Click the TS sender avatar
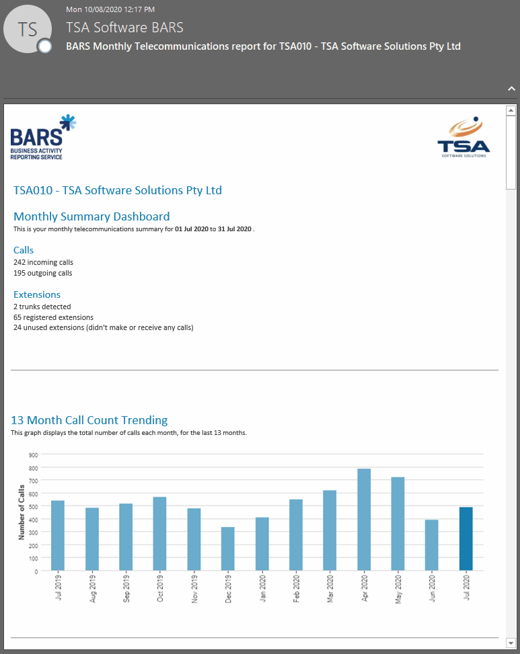 tap(28, 29)
